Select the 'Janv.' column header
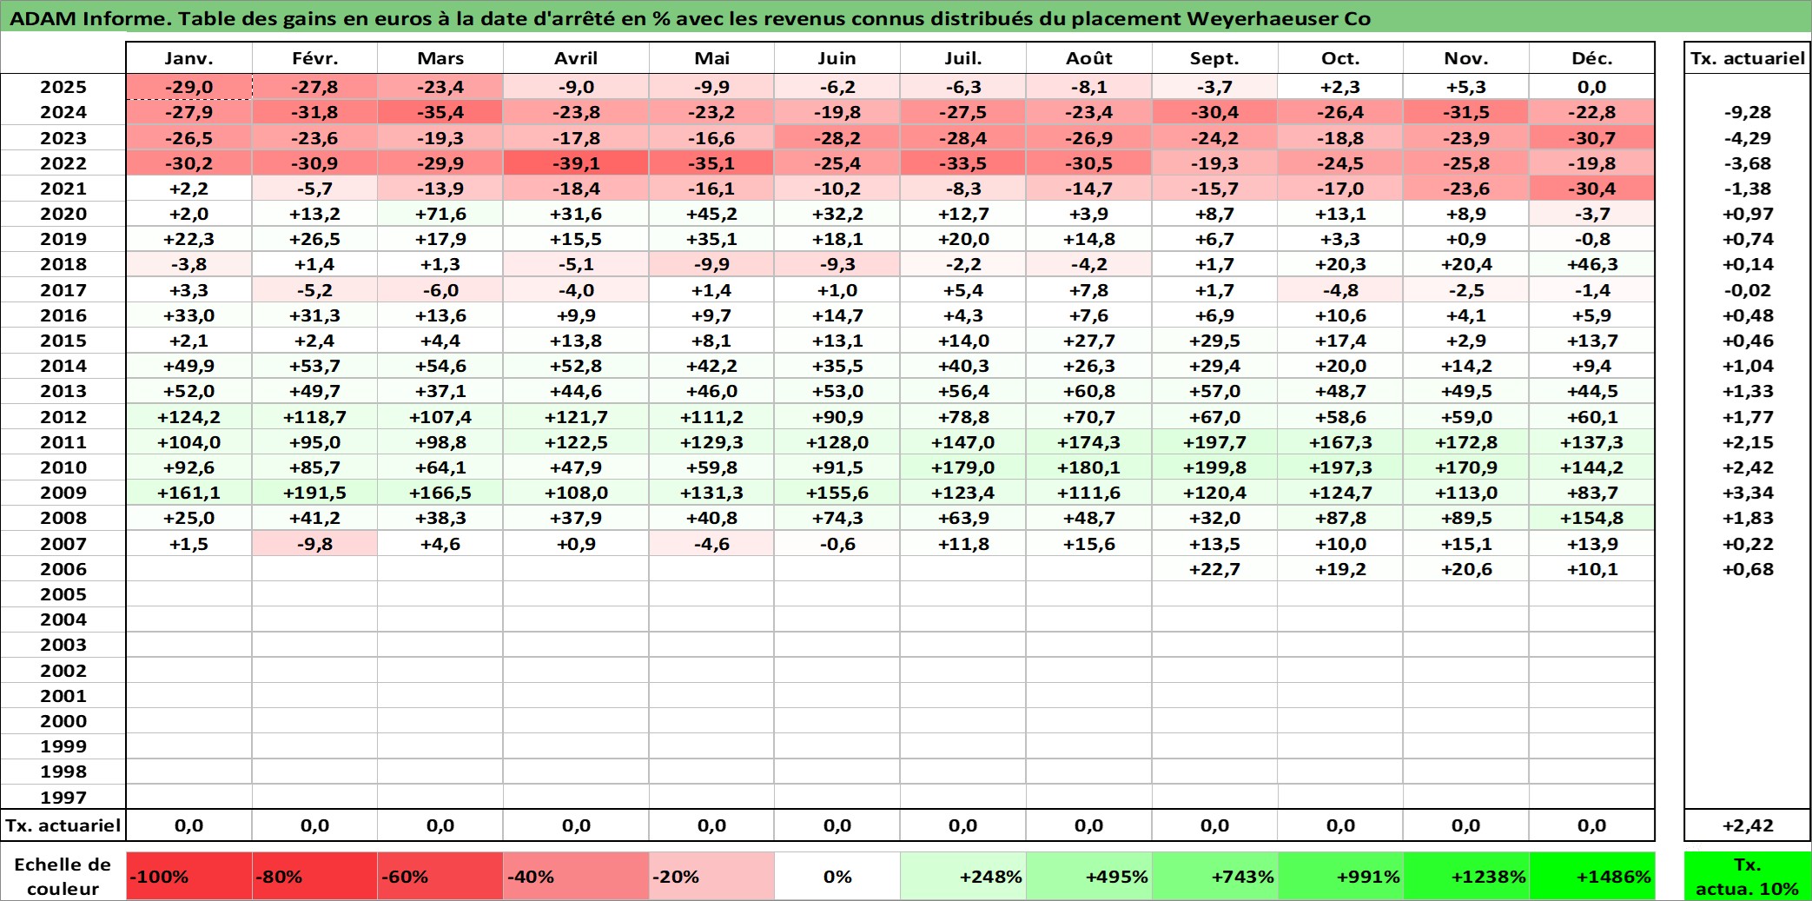Viewport: 1812px width, 901px height. coord(188,58)
